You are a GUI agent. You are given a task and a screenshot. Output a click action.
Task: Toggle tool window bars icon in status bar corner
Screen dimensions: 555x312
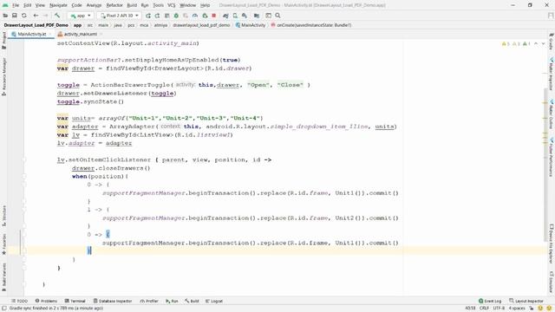(x=4, y=309)
